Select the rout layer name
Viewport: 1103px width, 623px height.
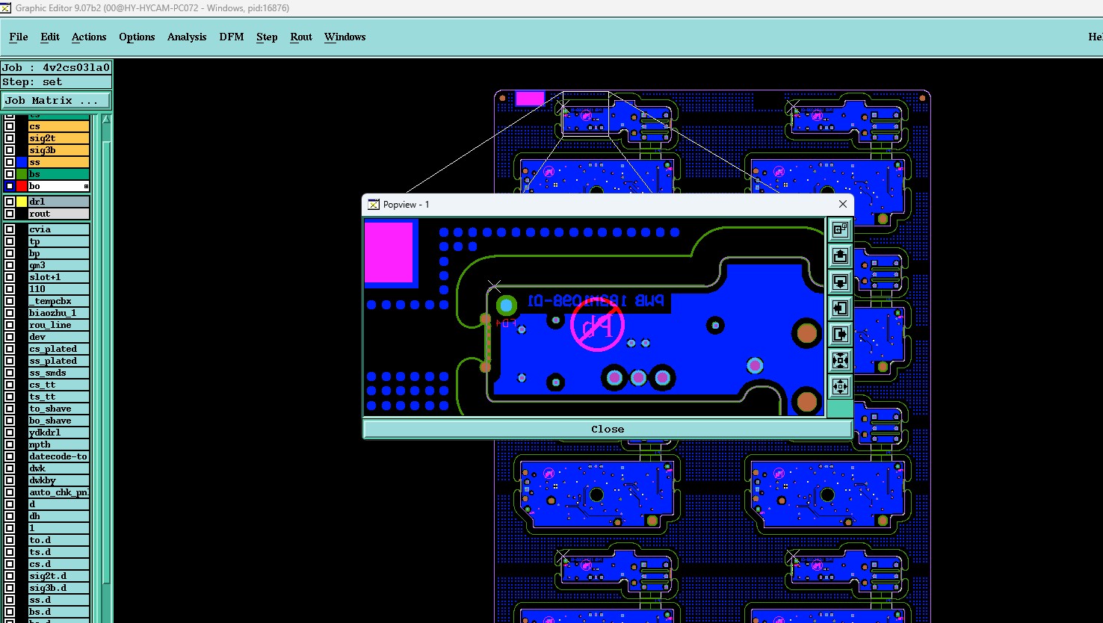59,214
